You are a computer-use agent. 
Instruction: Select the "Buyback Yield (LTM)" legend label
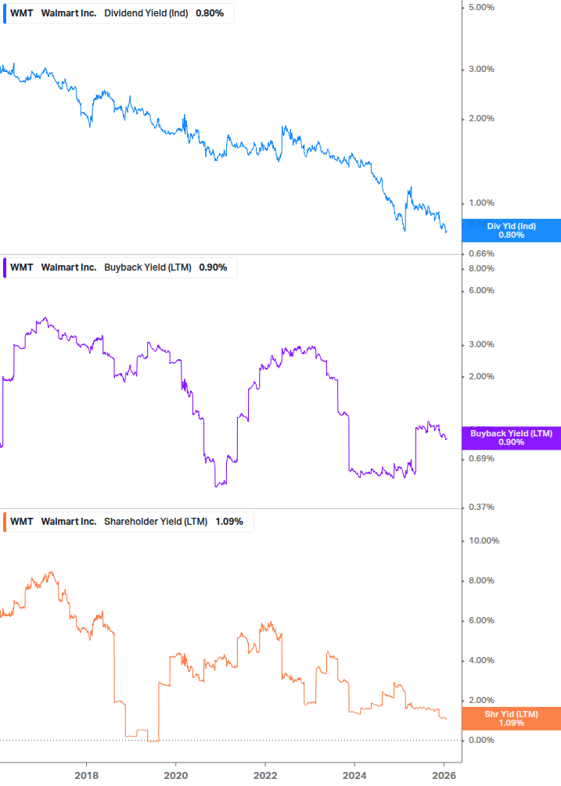point(148,267)
